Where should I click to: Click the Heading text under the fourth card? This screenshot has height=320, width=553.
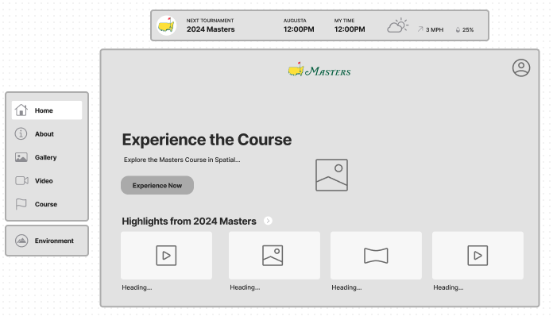[x=448, y=287]
